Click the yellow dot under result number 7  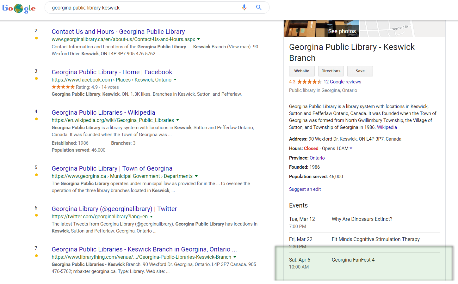(x=36, y=256)
